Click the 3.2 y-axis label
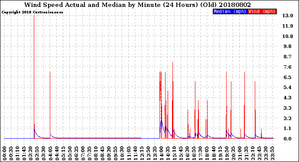Image resolution: width=299 pixels, height=162 pixels. coord(288,108)
